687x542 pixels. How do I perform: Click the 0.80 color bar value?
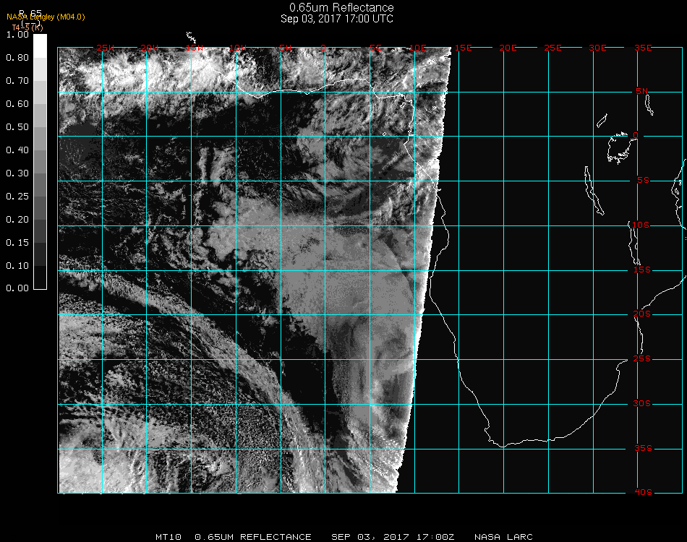click(17, 58)
